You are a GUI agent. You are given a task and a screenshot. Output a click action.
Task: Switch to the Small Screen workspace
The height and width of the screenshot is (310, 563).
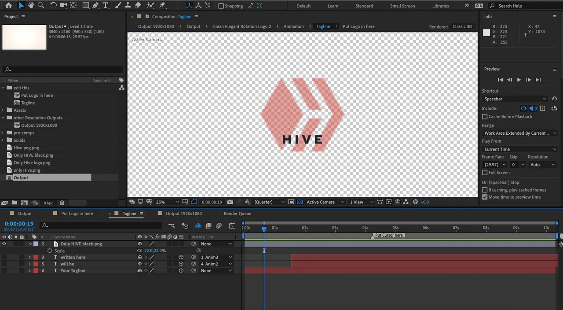pyautogui.click(x=402, y=6)
